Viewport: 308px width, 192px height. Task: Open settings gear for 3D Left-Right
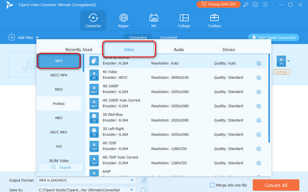tap(259, 135)
